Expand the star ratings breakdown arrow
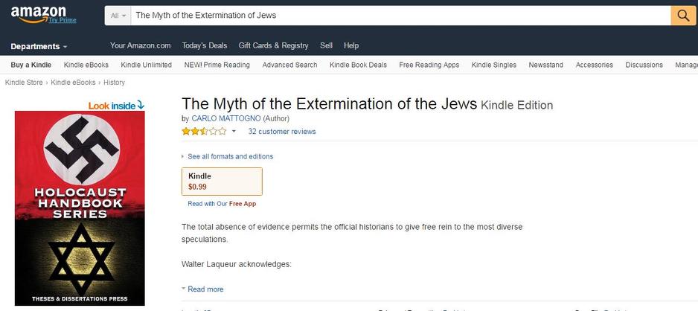698x311 pixels. (x=234, y=132)
